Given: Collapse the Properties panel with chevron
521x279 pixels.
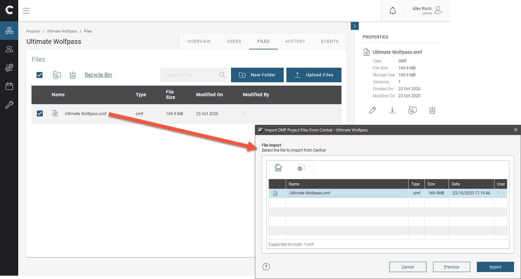Looking at the screenshot, I should (354, 26).
